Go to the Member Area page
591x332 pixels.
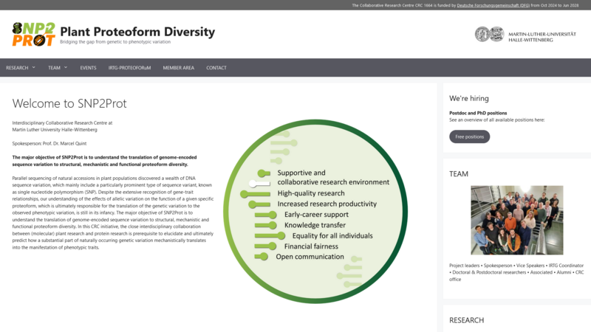pyautogui.click(x=178, y=68)
